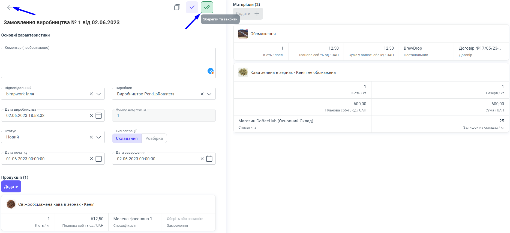Open calendar for Дата виробництва

[x=99, y=116]
